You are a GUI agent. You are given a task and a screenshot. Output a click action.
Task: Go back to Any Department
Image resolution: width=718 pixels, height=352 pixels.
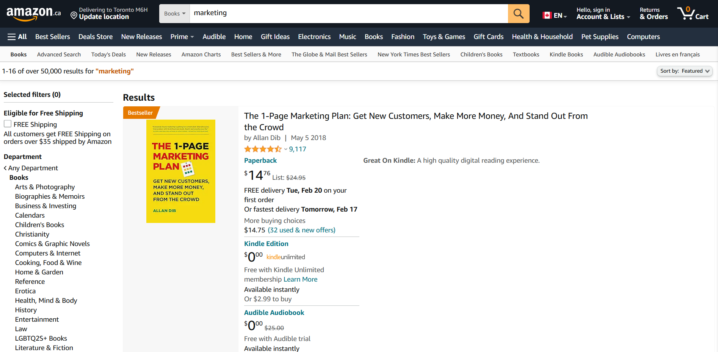[31, 168]
